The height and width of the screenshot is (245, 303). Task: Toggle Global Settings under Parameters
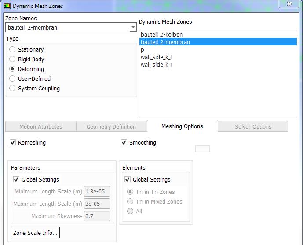point(16,179)
